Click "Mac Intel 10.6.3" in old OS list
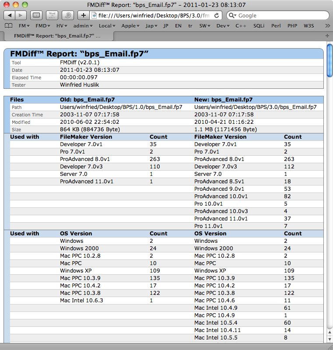The width and height of the screenshot is (333, 350). (81, 301)
